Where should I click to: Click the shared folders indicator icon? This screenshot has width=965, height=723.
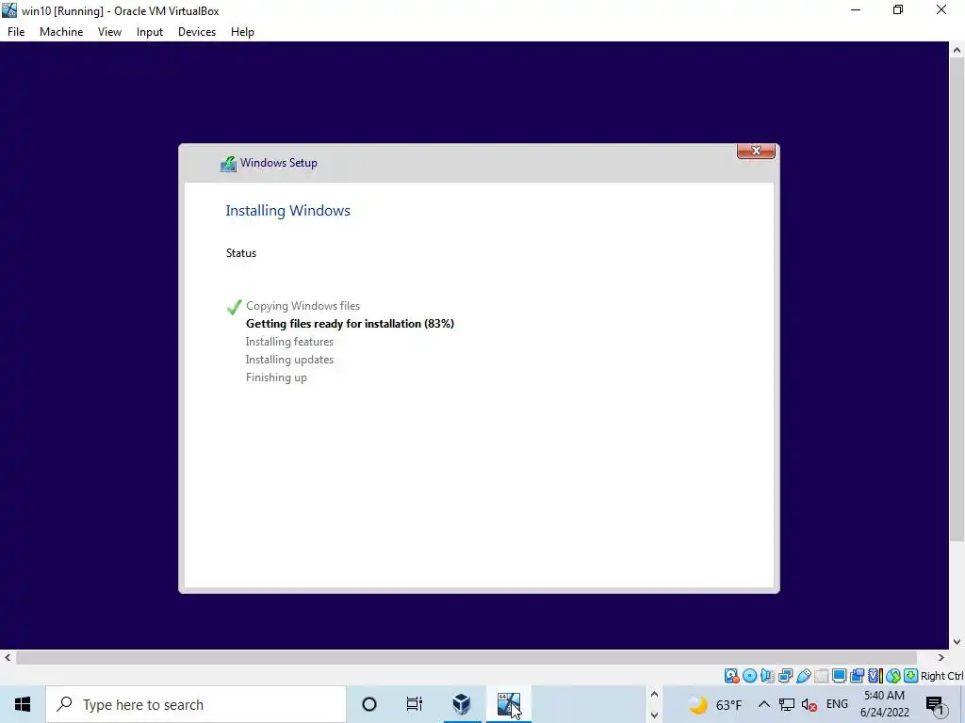coord(821,676)
